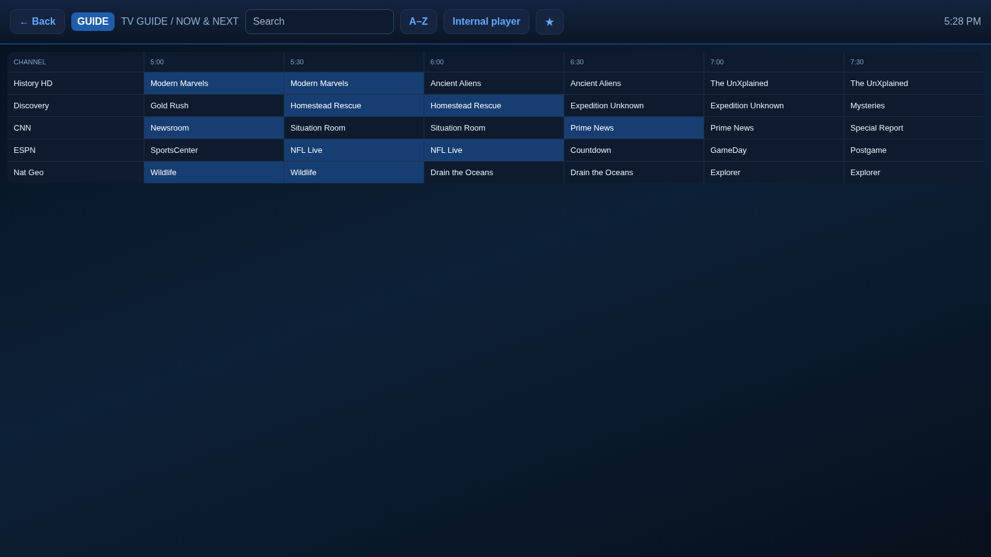
Task: Focus the Search field
Action: pos(320,22)
